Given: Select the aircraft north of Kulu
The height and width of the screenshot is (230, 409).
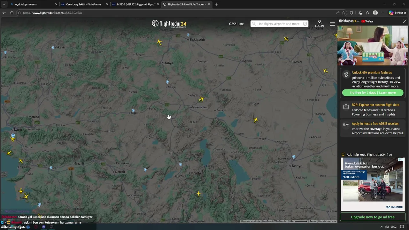Looking at the screenshot, I should 325,71.
